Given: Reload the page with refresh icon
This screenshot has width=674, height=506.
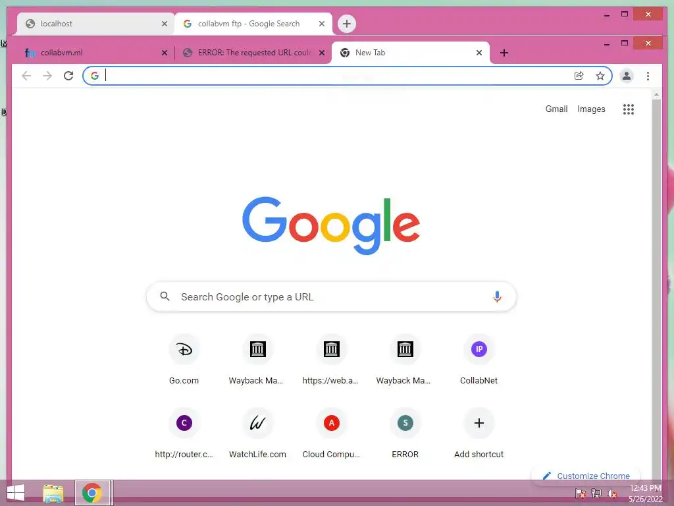Looking at the screenshot, I should point(68,76).
